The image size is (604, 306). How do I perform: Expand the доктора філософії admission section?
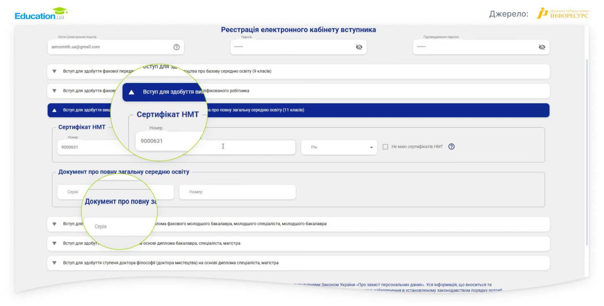coord(298,263)
